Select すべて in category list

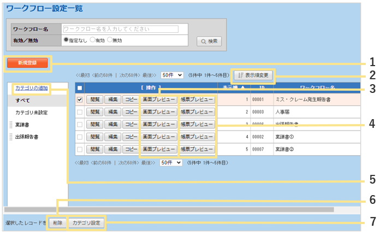[23, 101]
